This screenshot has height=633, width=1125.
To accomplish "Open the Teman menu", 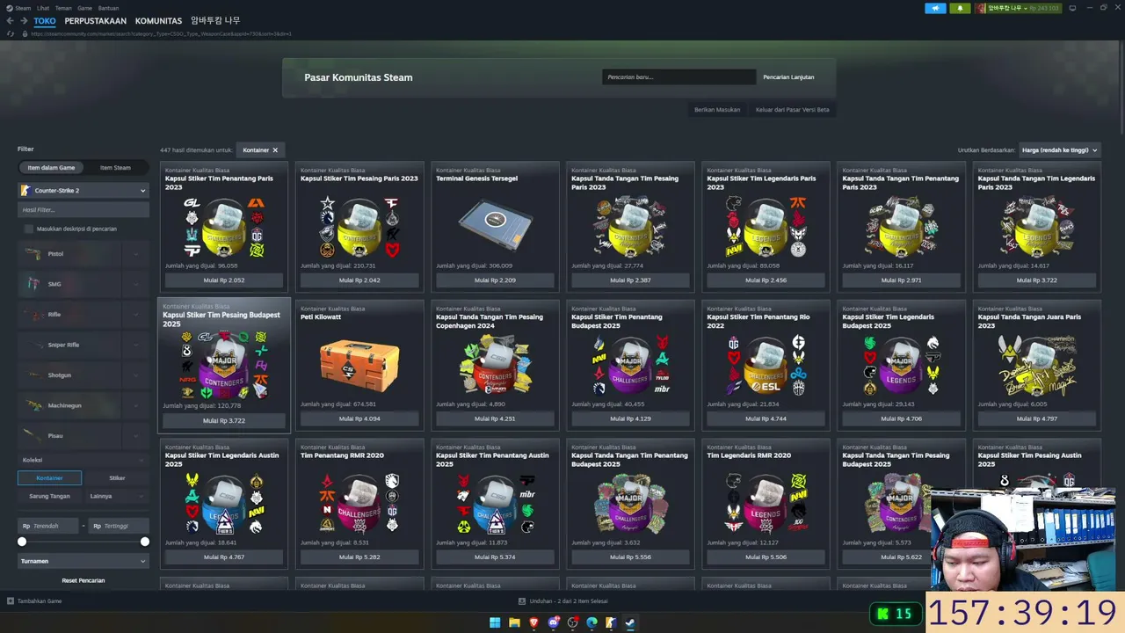I will (x=63, y=8).
